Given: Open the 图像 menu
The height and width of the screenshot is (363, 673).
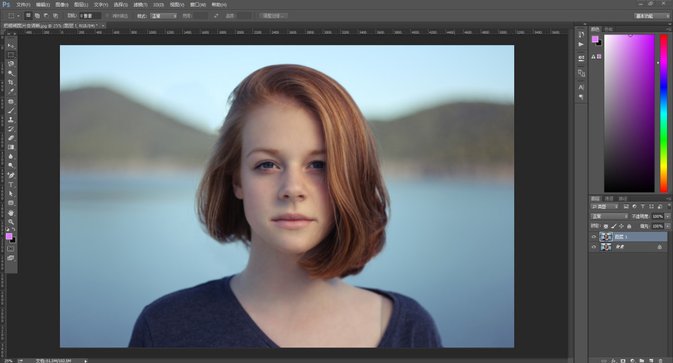Looking at the screenshot, I should 61,5.
